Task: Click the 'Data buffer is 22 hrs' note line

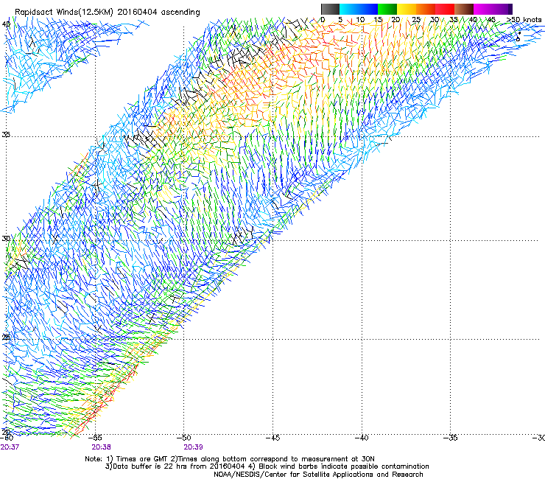Action: pos(267,466)
